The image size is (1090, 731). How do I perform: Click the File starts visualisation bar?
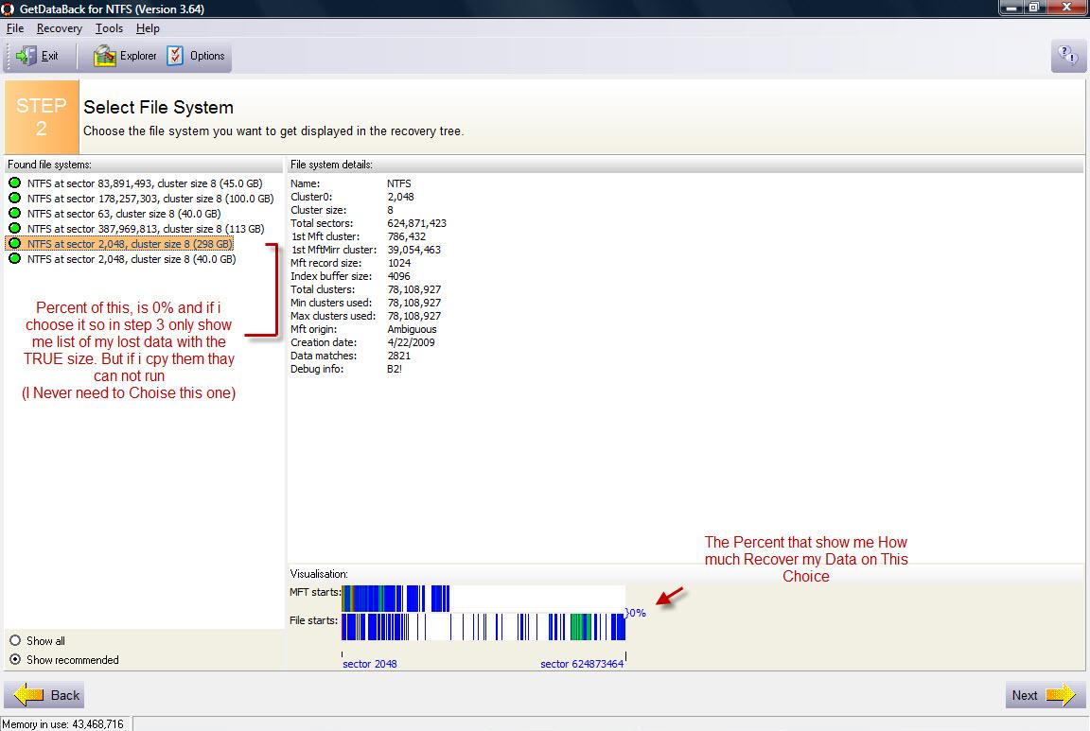[483, 627]
